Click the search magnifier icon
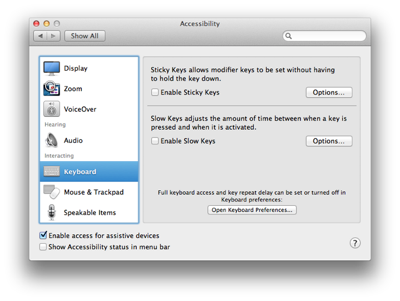This screenshot has width=400, height=301. (289, 36)
